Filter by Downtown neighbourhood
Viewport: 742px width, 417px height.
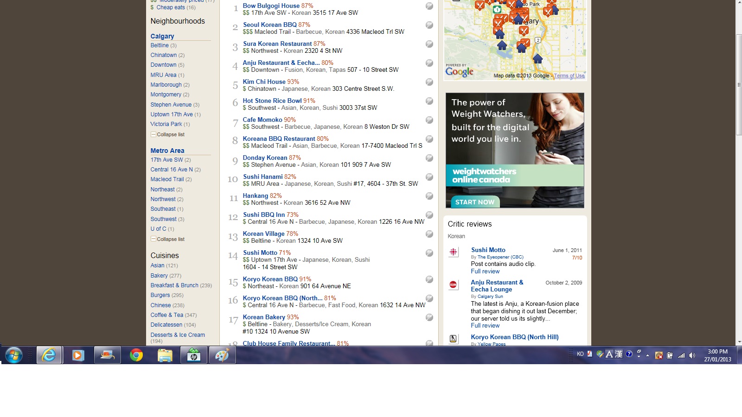(x=163, y=65)
